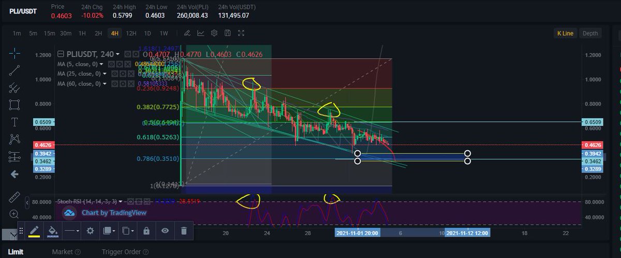Open the indicators chart icon
Viewport: 621px width, 258px height.
[x=201, y=33]
